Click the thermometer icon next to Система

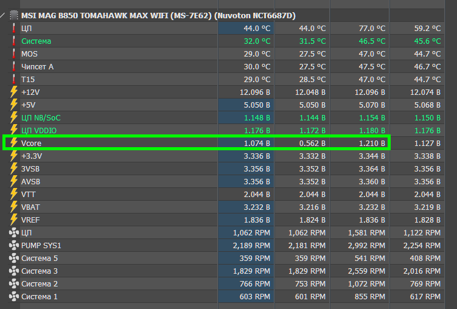(x=13, y=41)
